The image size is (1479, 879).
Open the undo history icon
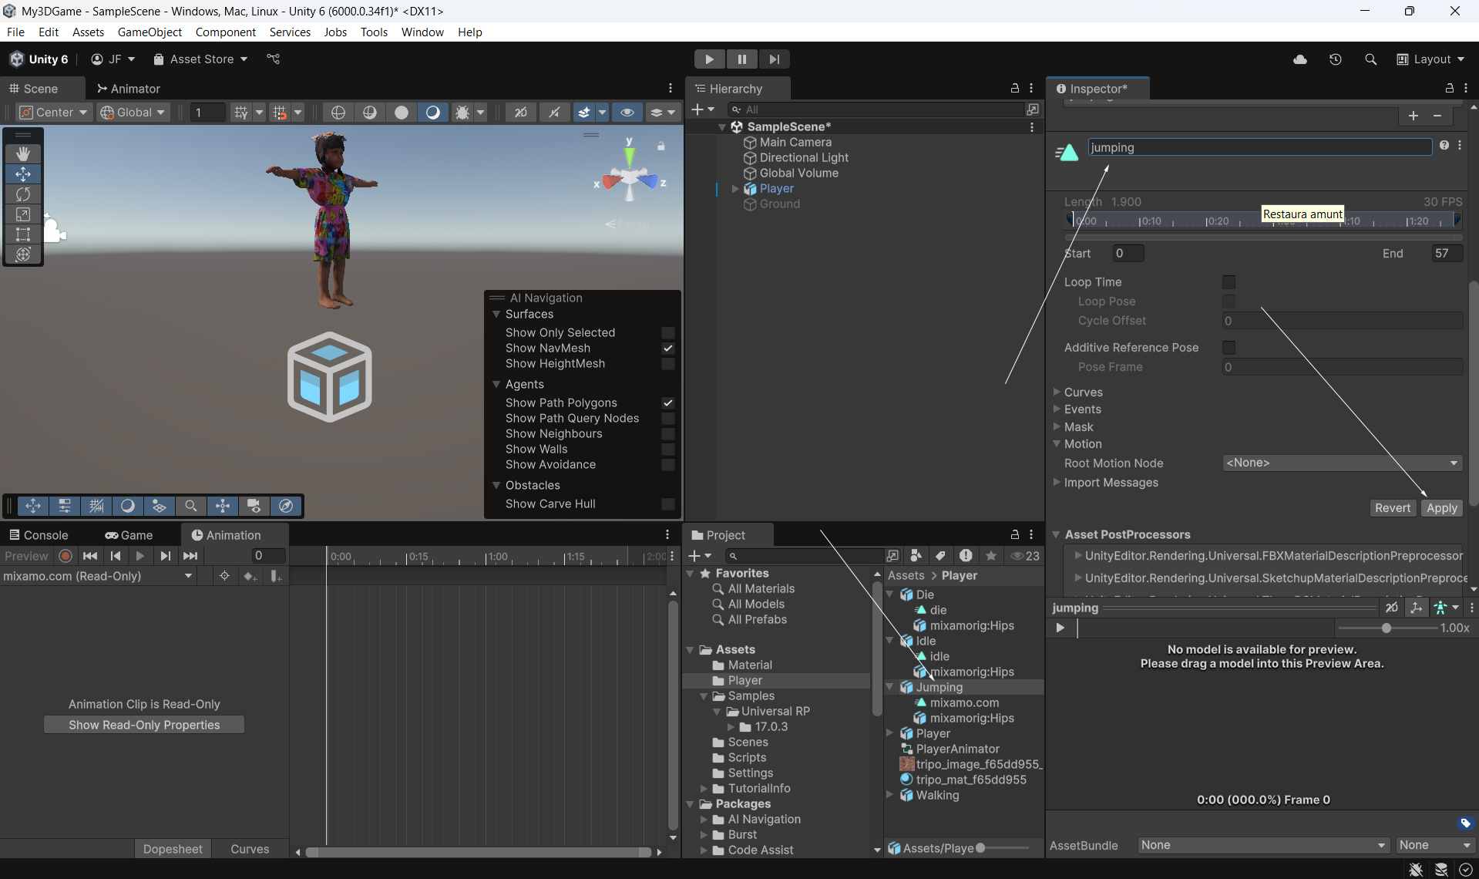pos(1335,59)
